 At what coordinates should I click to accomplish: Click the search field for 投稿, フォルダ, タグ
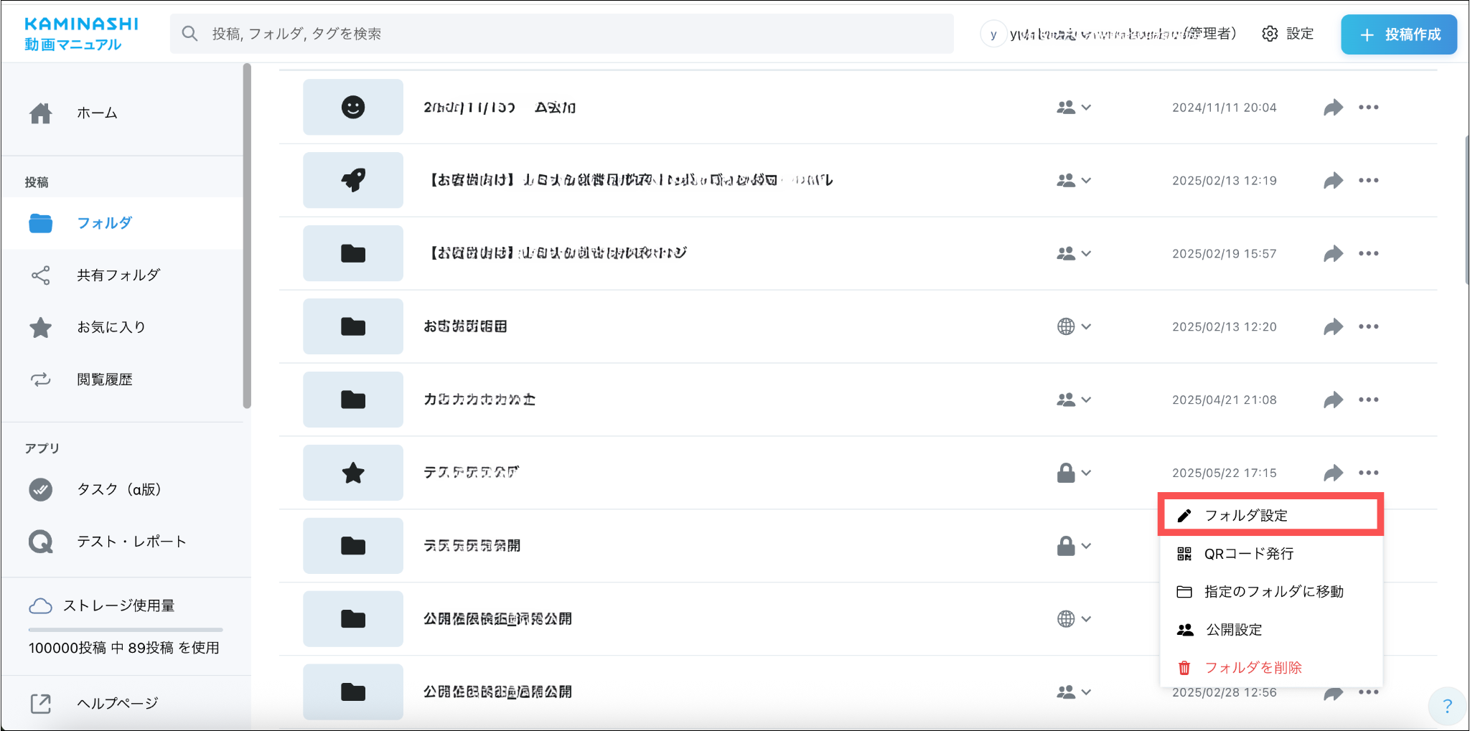[x=561, y=34]
